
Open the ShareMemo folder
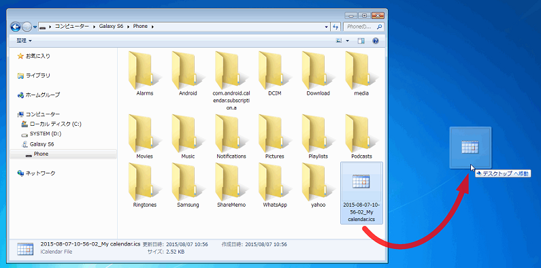(231, 186)
